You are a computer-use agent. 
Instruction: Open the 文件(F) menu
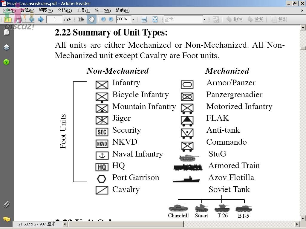pyautogui.click(x=9, y=10)
